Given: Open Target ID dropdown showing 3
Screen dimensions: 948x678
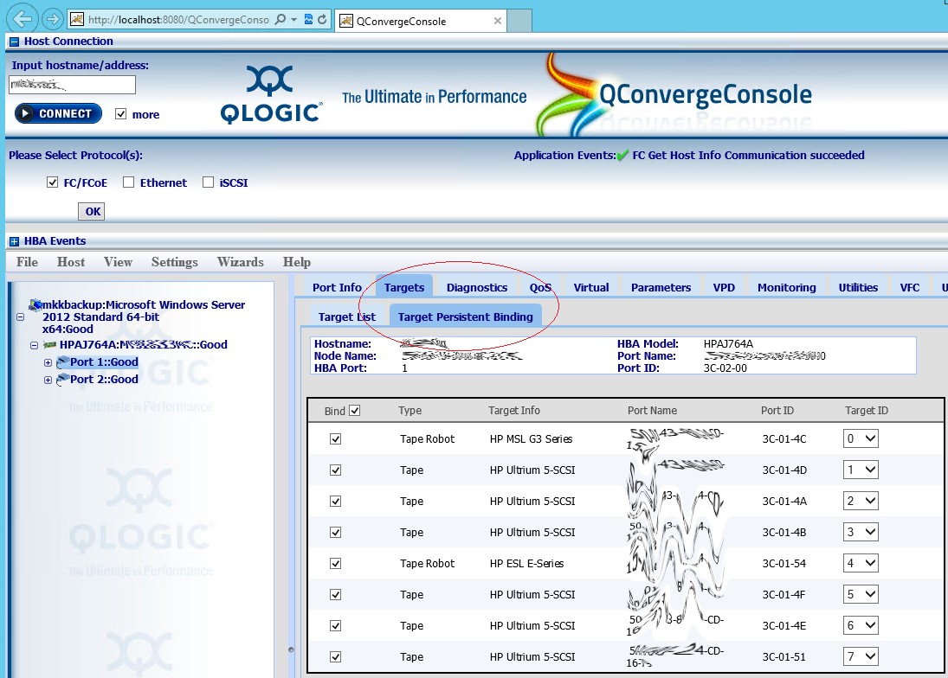Looking at the screenshot, I should [861, 532].
